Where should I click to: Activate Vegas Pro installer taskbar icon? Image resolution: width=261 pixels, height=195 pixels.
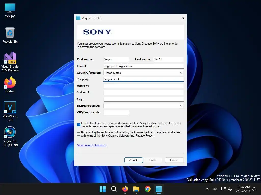pos(159,189)
